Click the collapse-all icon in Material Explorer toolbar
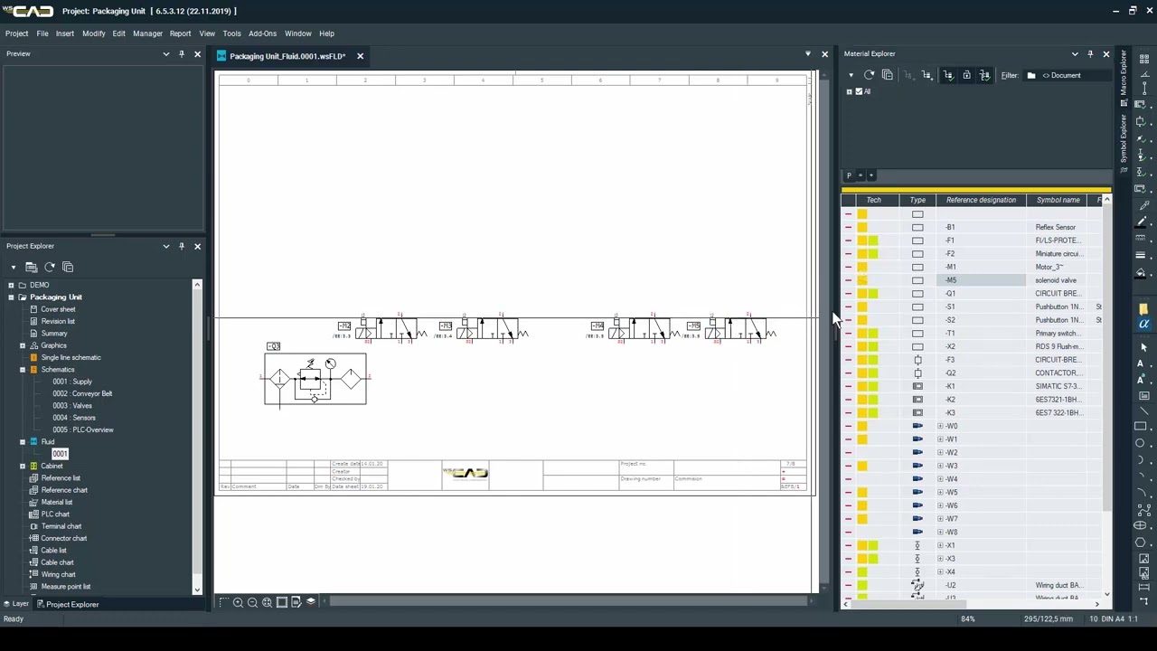This screenshot has height=651, width=1157. (887, 75)
